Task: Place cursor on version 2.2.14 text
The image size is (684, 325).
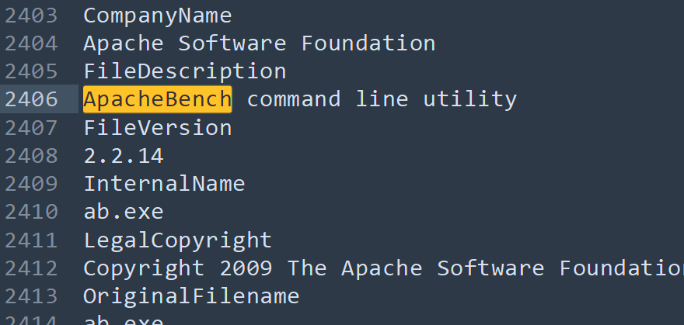Action: (124, 156)
